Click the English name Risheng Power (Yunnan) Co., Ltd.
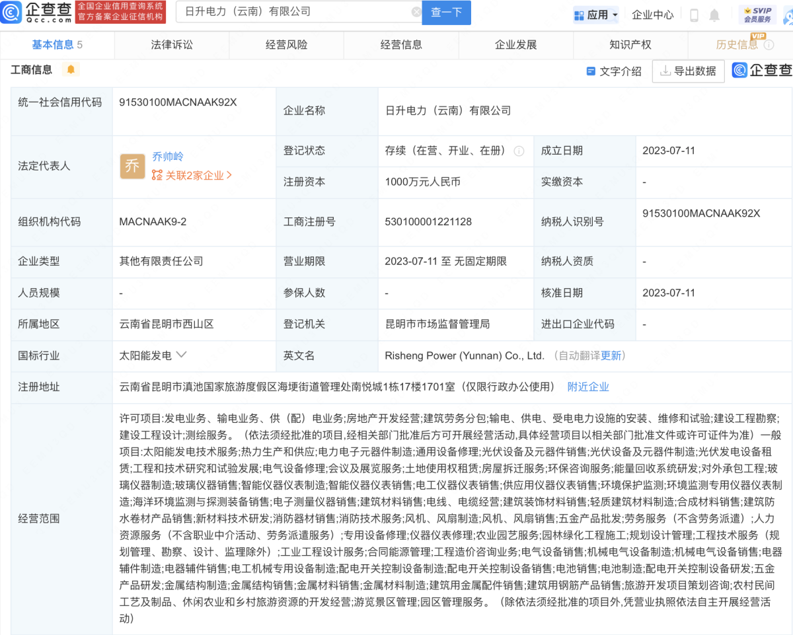The width and height of the screenshot is (793, 635). coord(465,355)
